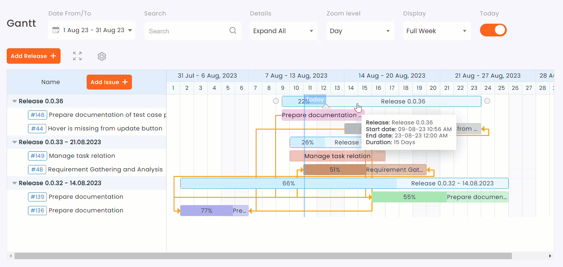Turn off the Today toggle
This screenshot has width=563, height=267.
[x=493, y=30]
